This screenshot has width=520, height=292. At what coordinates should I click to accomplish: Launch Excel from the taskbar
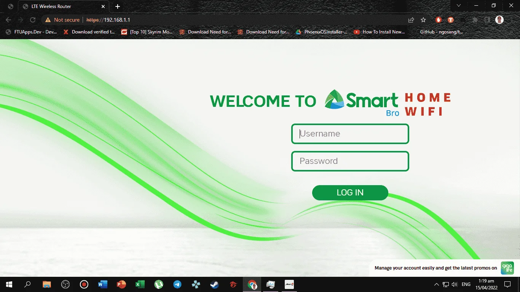(x=140, y=284)
